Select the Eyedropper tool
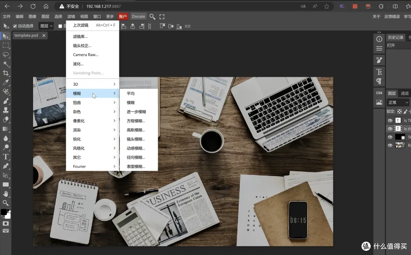Screen dimensions: 411x255 tap(6, 82)
